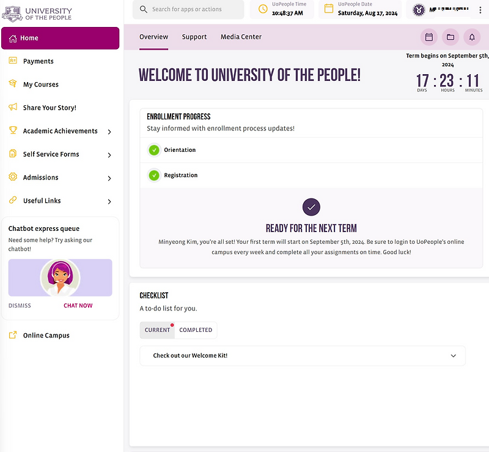Open the three-dot more options menu

click(x=480, y=10)
